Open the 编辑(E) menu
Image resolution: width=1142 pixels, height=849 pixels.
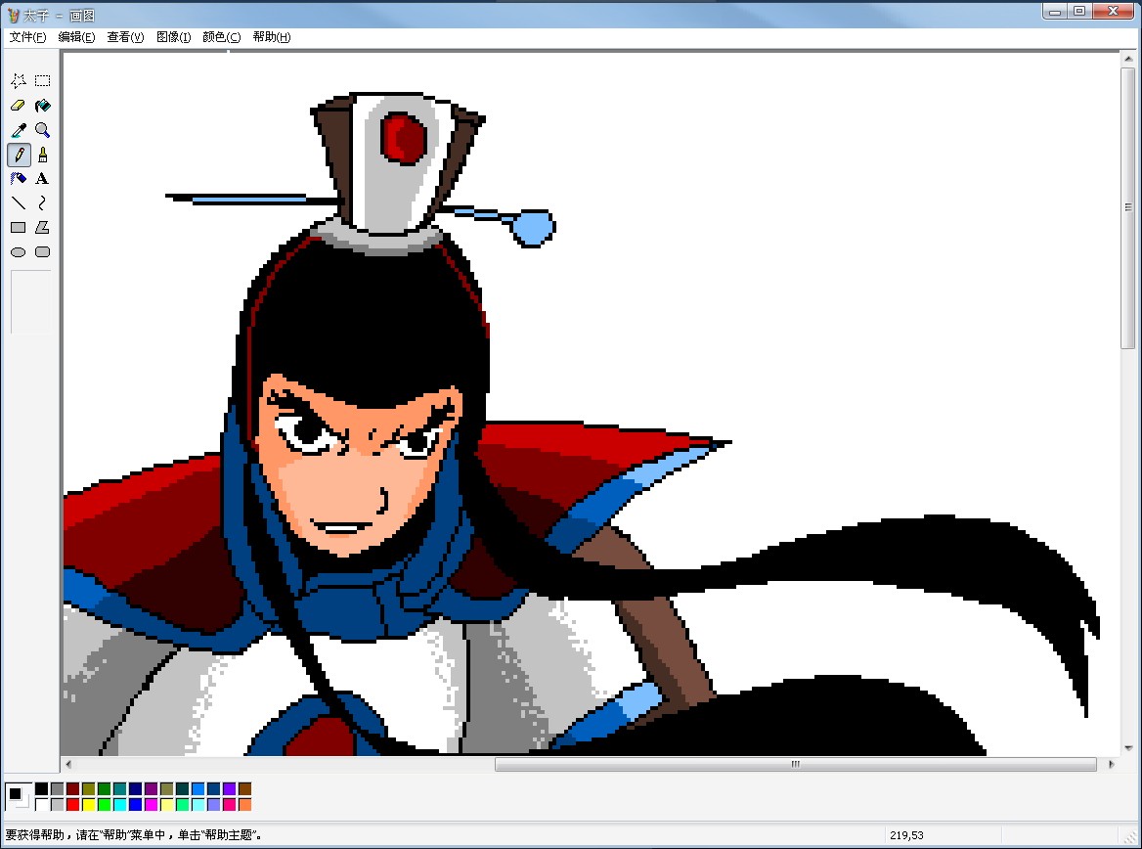(76, 37)
